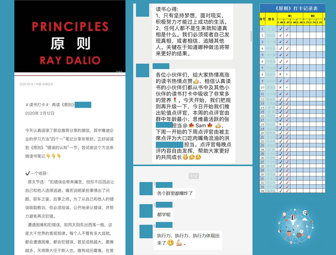Open the Principles Ray Dalio cover image
This screenshot has height=255, width=336.
click(70, 36)
